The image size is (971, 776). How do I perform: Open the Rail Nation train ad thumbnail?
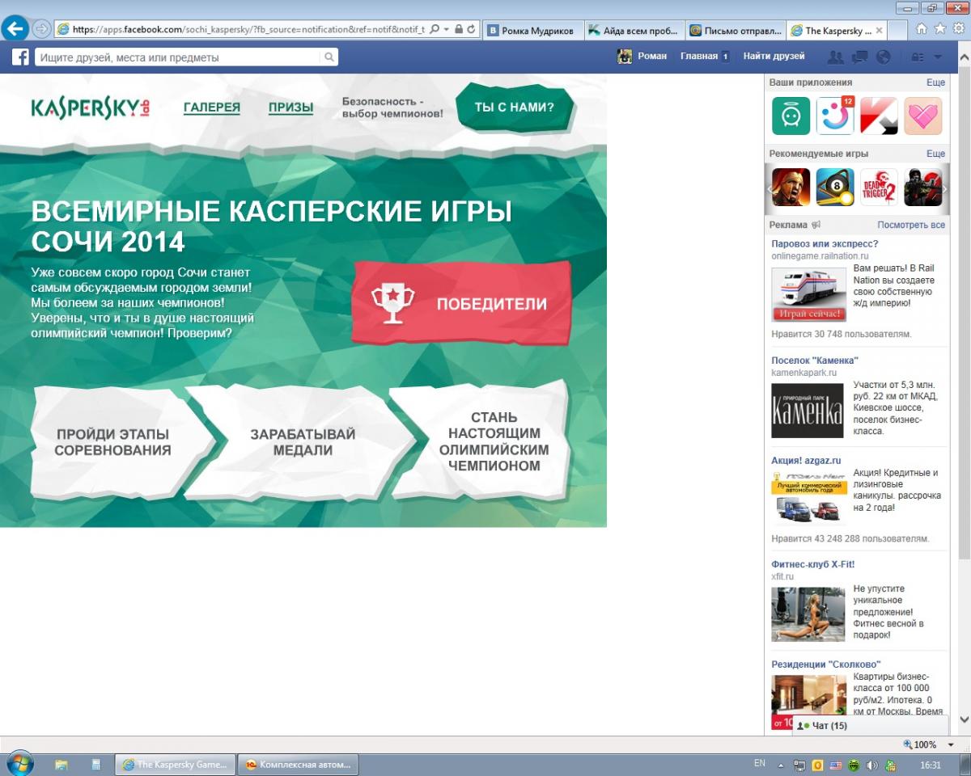tap(808, 294)
